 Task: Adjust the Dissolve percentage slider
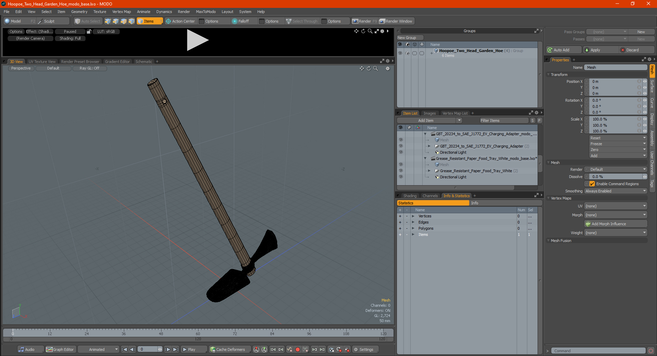tap(615, 177)
